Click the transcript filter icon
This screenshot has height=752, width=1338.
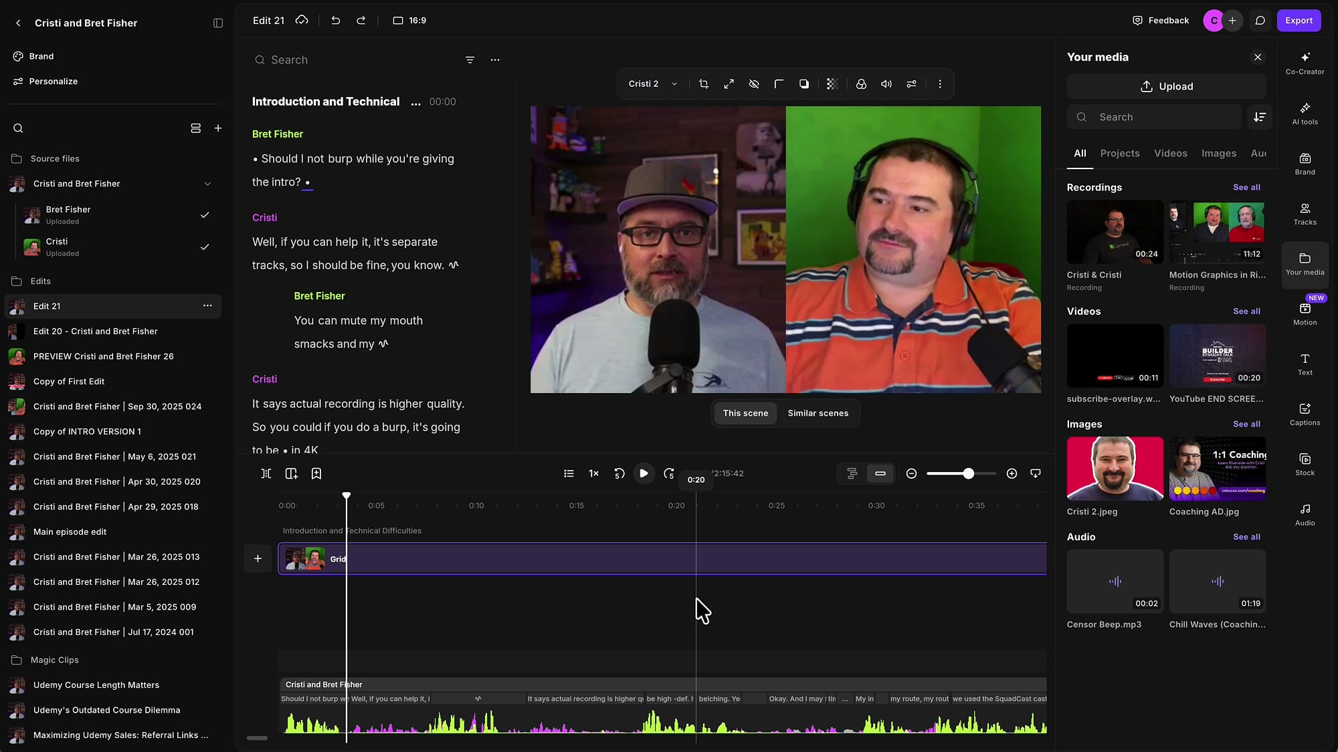tap(470, 59)
